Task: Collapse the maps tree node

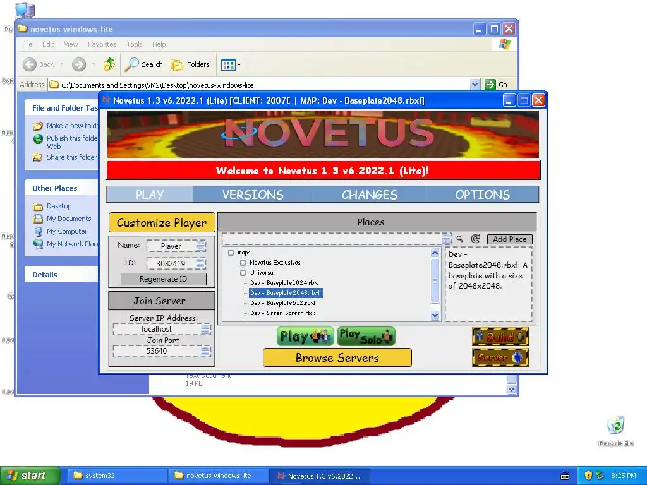Action: click(x=231, y=253)
